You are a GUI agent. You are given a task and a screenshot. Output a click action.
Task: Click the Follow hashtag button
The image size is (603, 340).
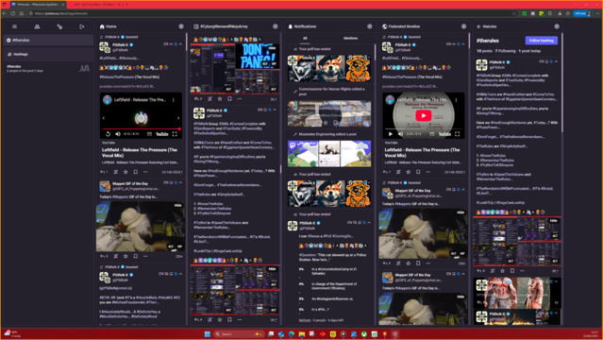pyautogui.click(x=541, y=41)
